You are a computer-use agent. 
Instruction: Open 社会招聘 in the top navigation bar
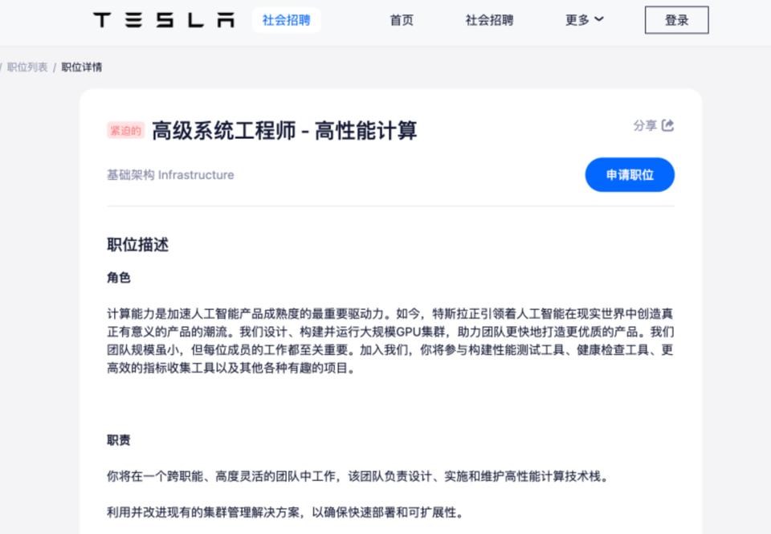[x=489, y=20]
